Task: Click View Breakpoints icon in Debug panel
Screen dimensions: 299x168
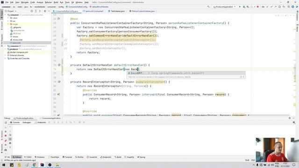Action: tap(6, 140)
